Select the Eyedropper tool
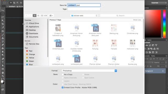 click(x=3, y=27)
